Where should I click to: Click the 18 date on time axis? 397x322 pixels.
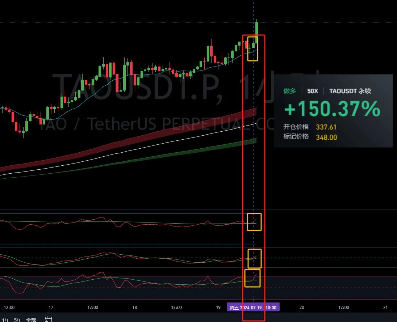[x=134, y=307]
